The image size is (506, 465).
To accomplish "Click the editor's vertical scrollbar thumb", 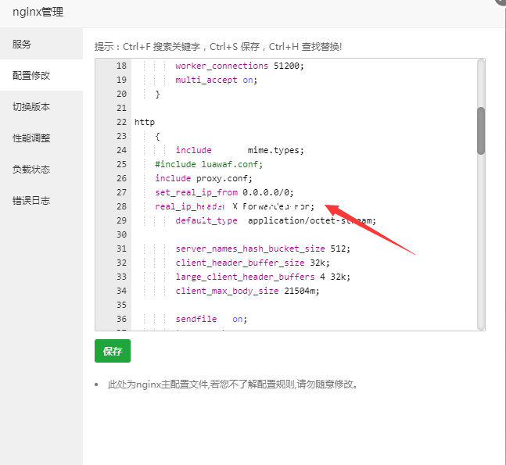I will pos(481,131).
